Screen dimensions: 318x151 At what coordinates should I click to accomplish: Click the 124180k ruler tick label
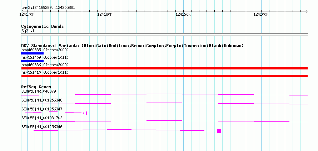[x=105, y=14]
